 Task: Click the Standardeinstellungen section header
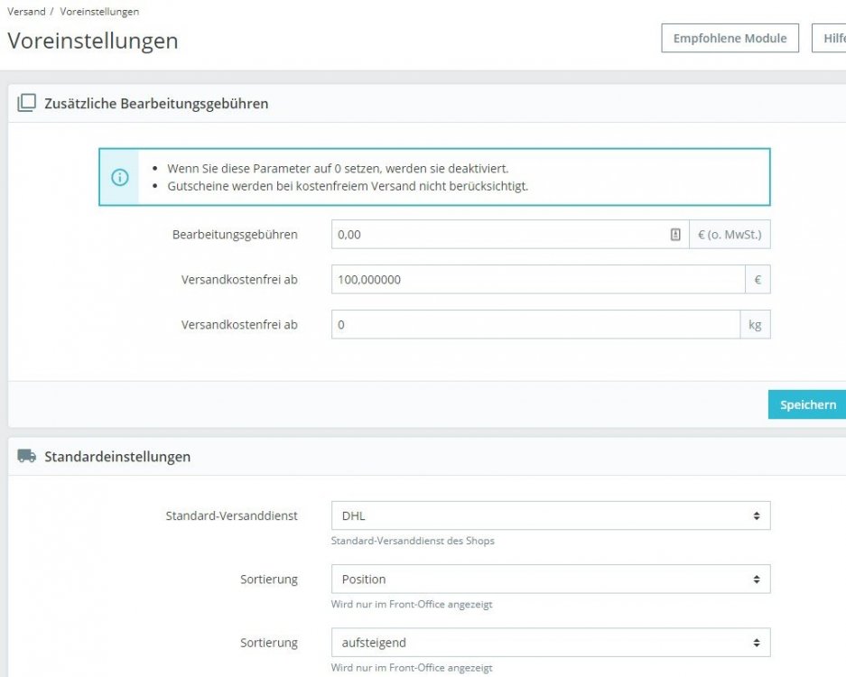coord(117,457)
